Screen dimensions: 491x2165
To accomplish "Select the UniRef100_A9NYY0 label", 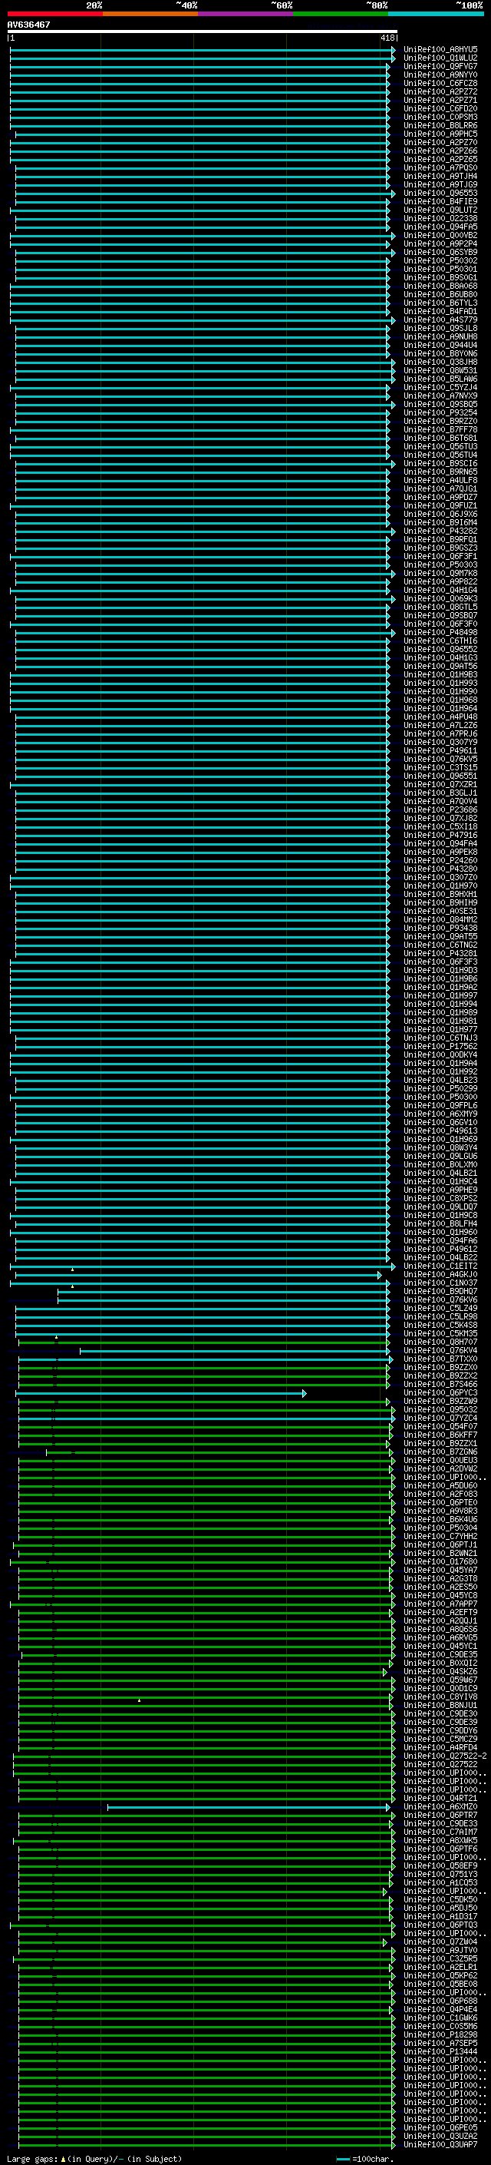I will tap(440, 74).
